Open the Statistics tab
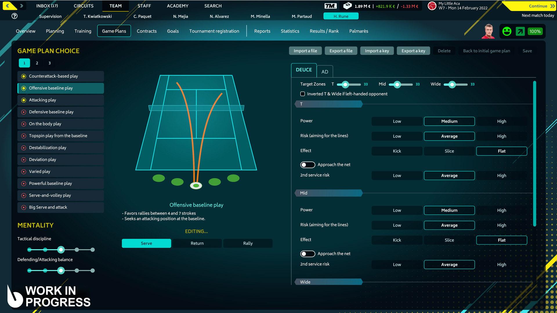 [x=290, y=31]
